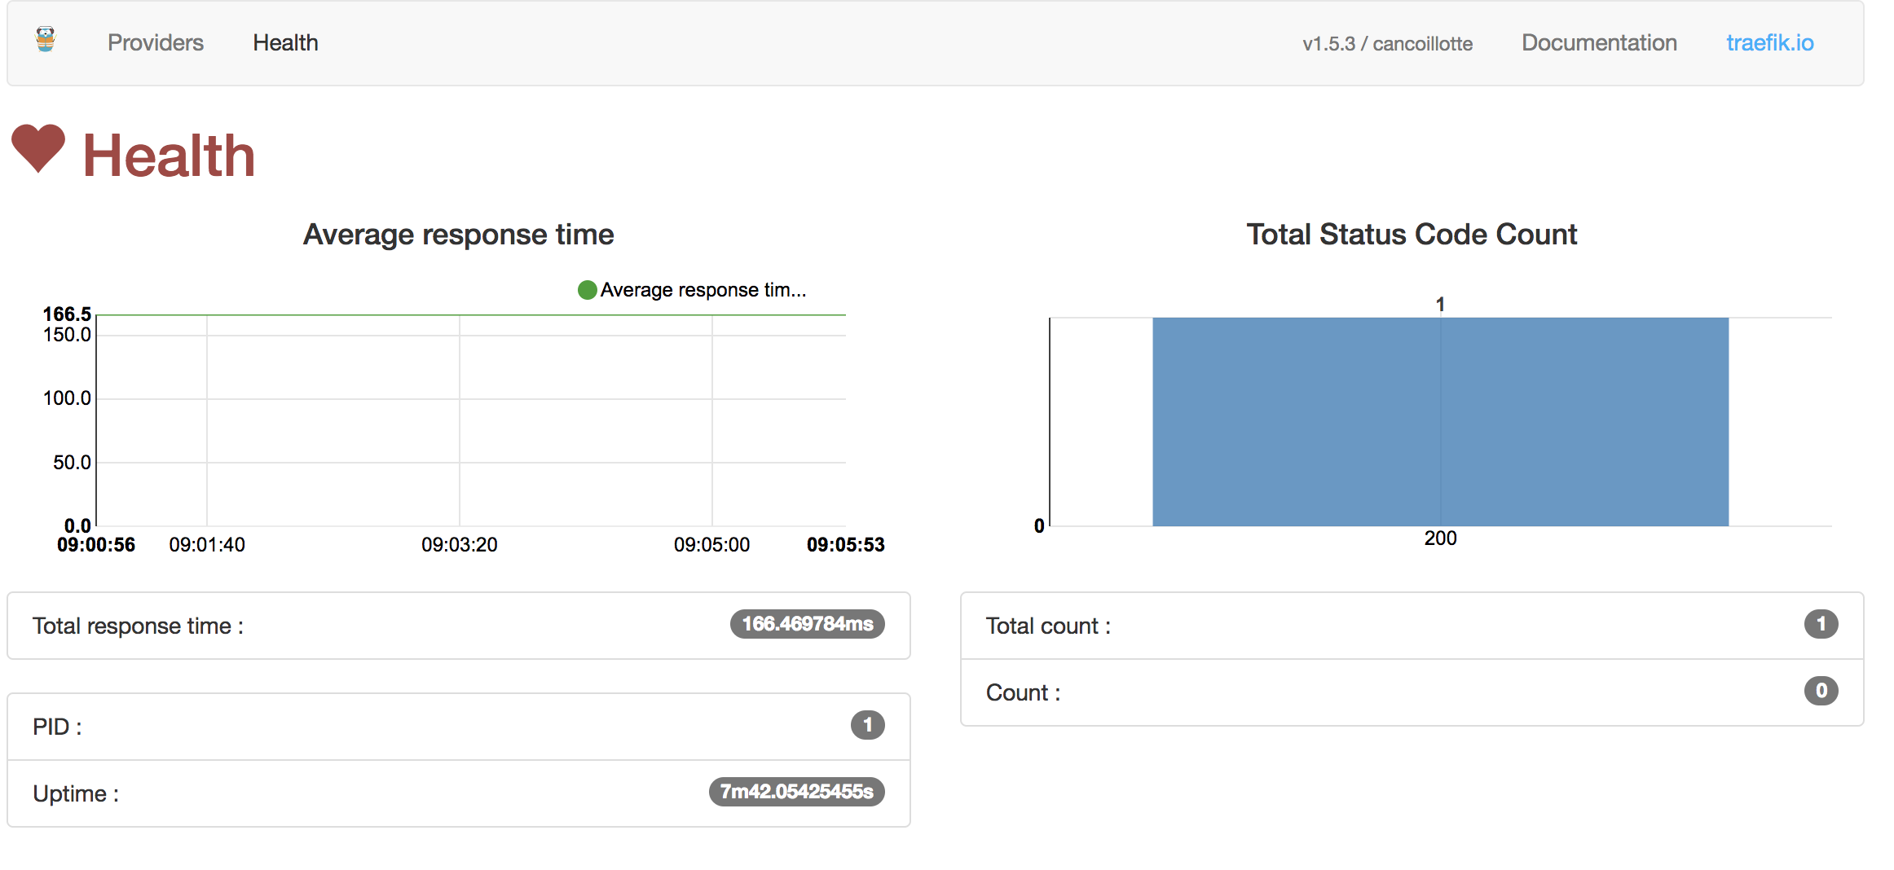1894x870 pixels.
Task: Click the 100.0 y-axis label
Action: 67,398
